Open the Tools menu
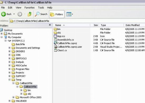Screen dimensions: 145x103 click(41, 7)
